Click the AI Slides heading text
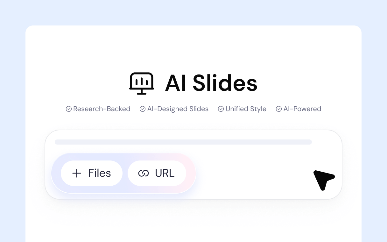 (x=211, y=83)
